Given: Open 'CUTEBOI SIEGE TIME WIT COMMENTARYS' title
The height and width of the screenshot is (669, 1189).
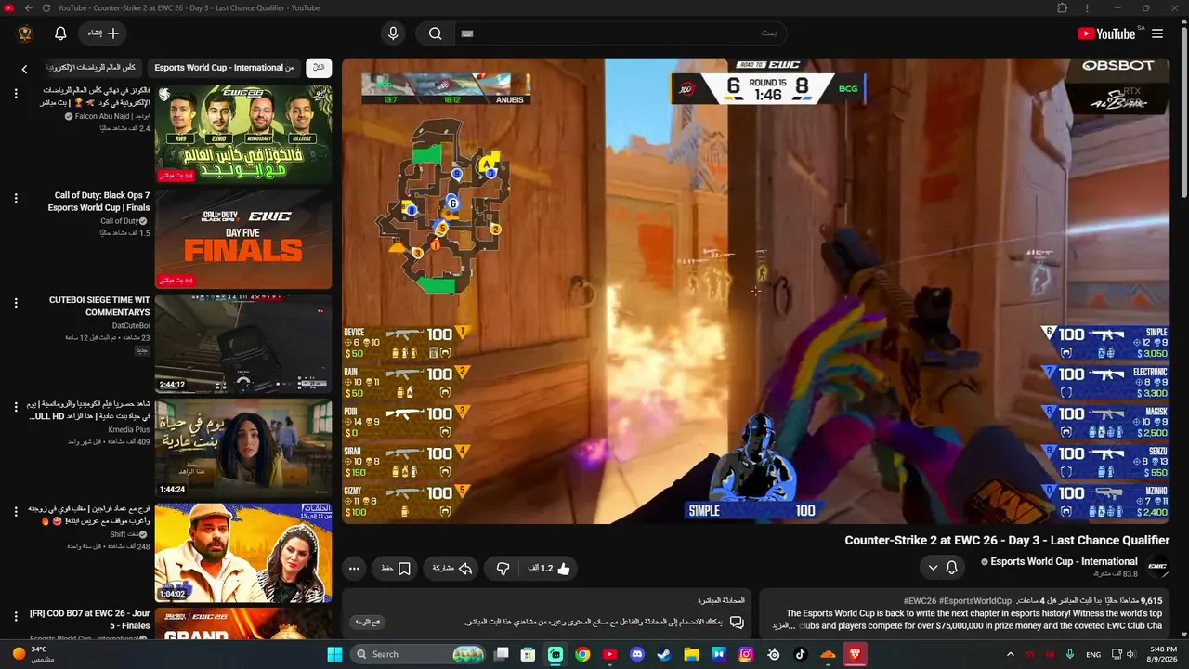Looking at the screenshot, I should [x=99, y=307].
